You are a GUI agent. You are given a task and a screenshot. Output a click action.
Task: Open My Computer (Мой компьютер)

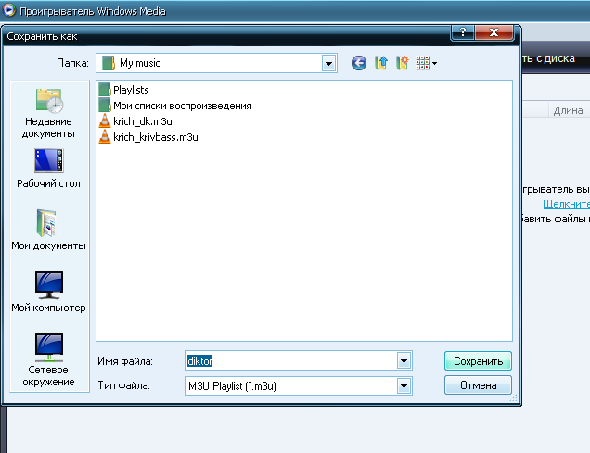pos(48,292)
